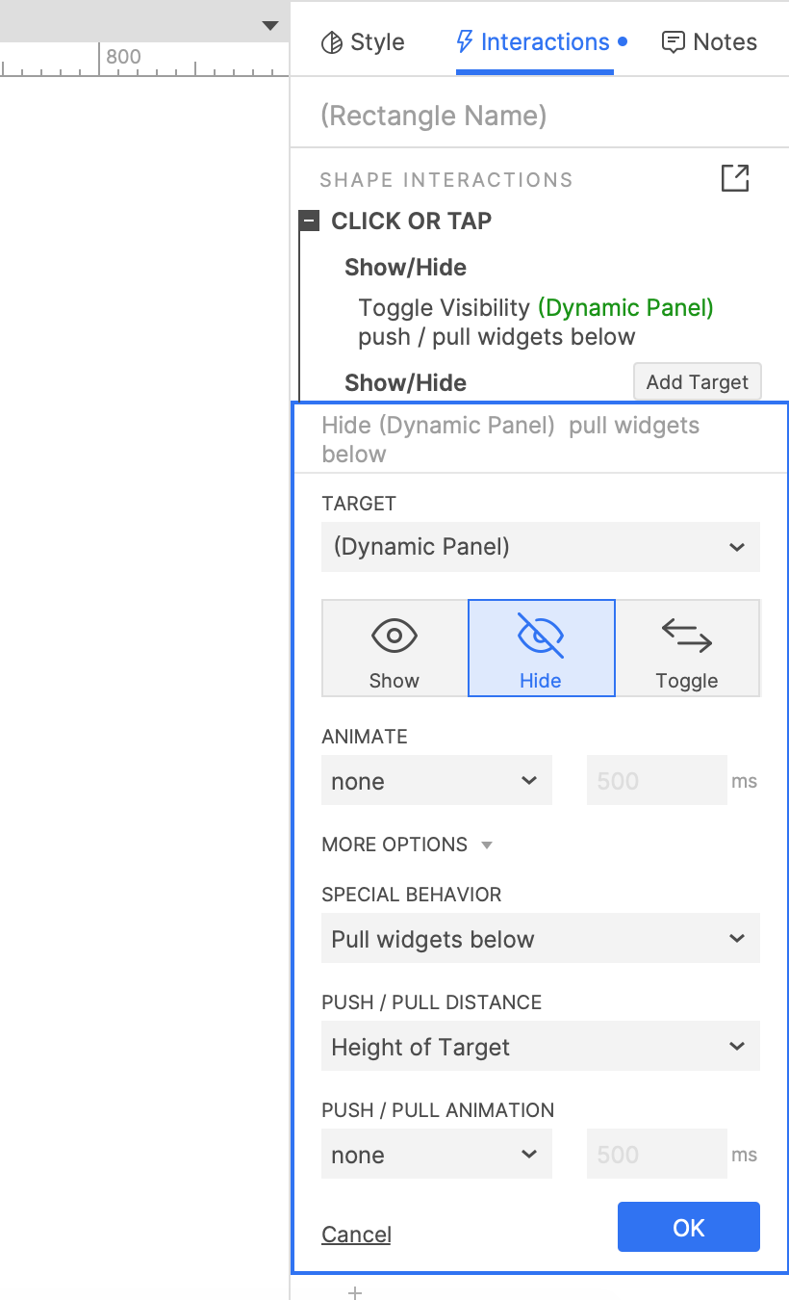The width and height of the screenshot is (789, 1300).
Task: Click the plus icon below the panel
Action: [x=355, y=1292]
